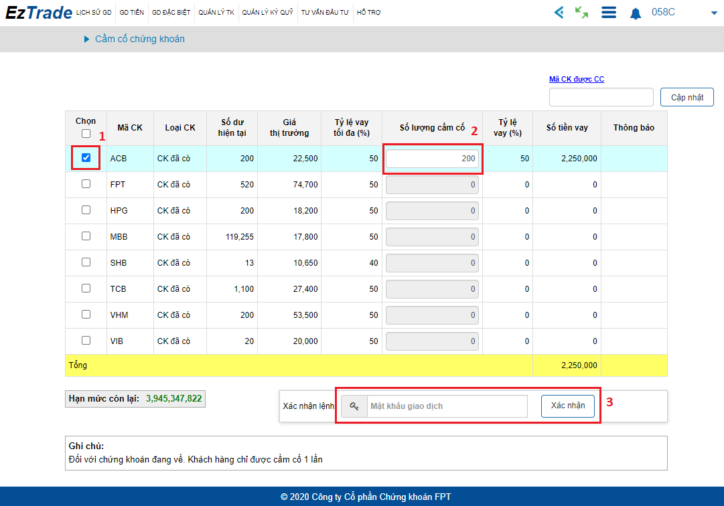Check the MBB row checkbox
This screenshot has width=724, height=506.
pyautogui.click(x=86, y=236)
